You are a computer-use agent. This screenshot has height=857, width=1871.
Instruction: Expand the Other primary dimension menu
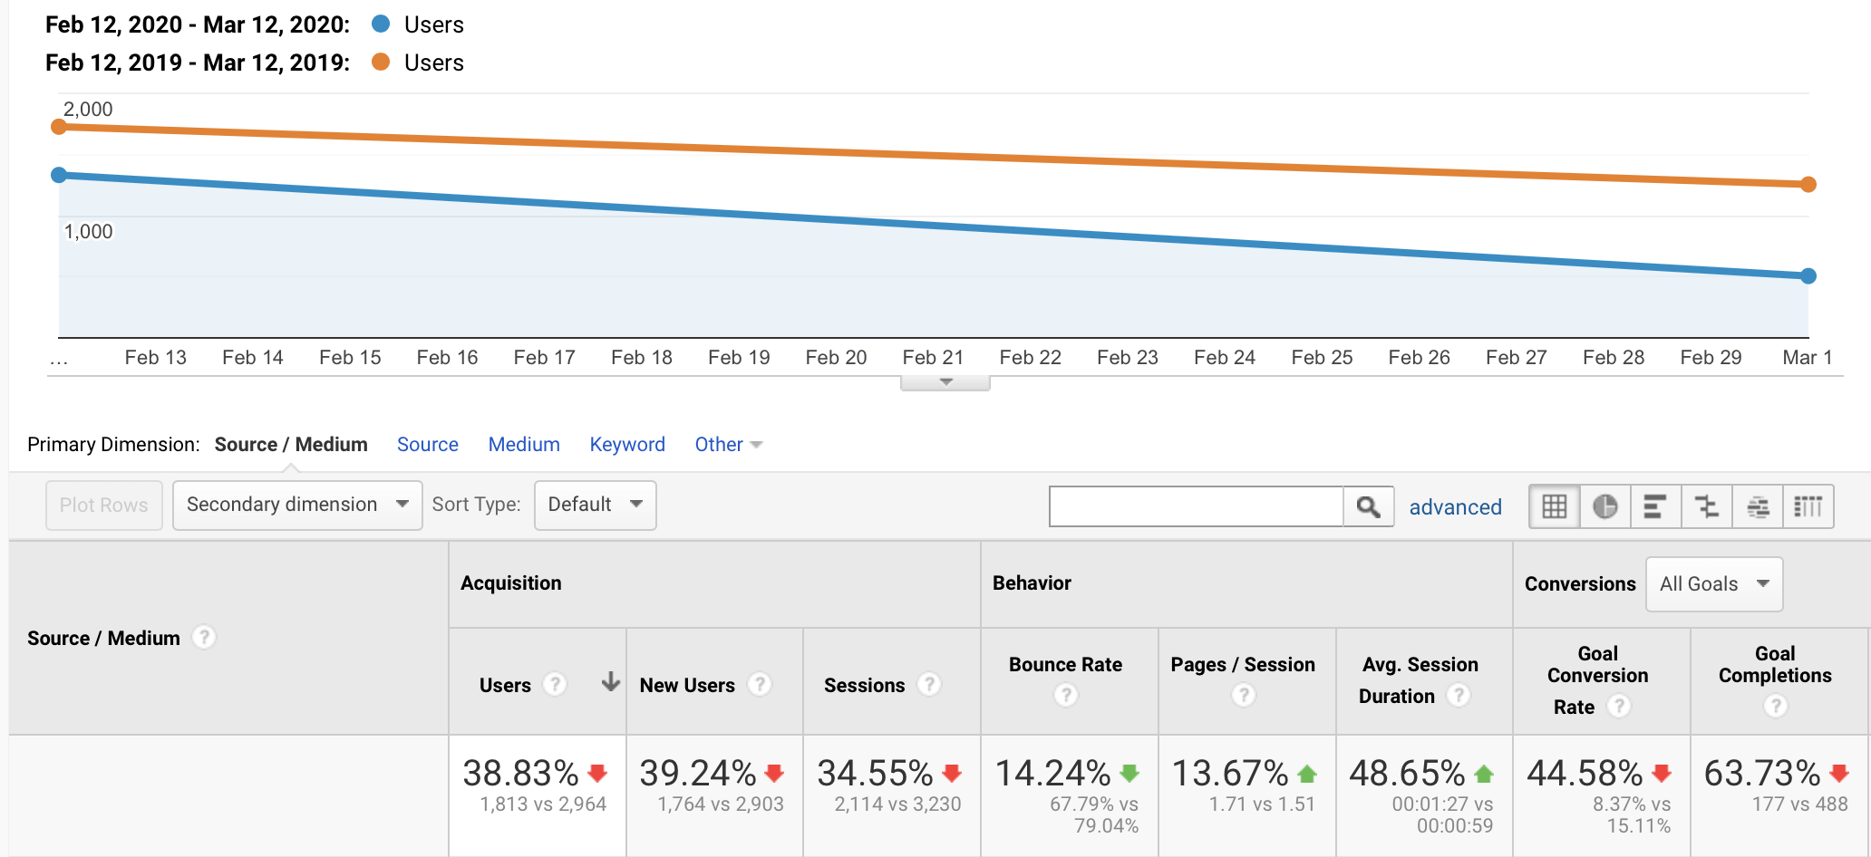click(x=728, y=445)
